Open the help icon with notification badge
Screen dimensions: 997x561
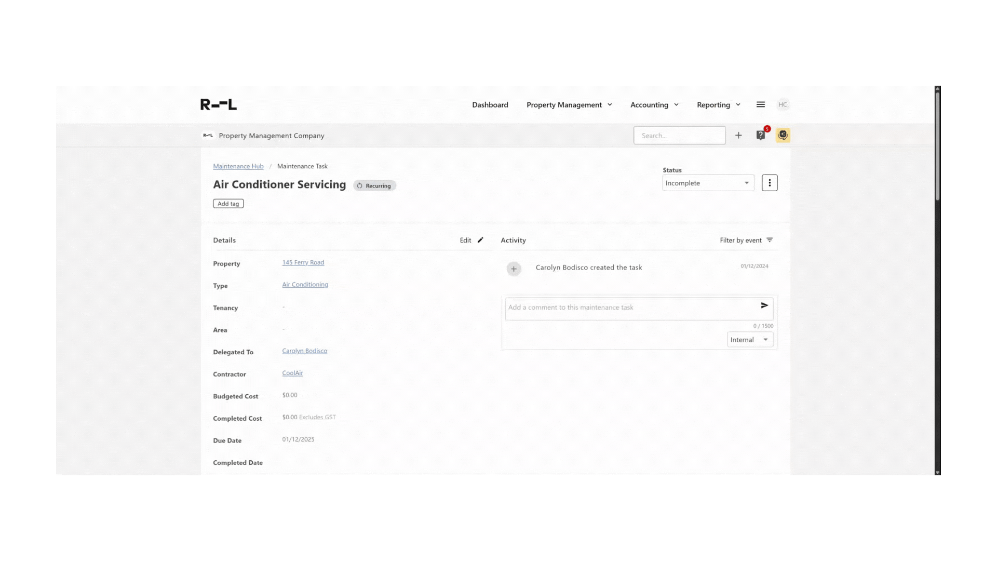tap(761, 135)
